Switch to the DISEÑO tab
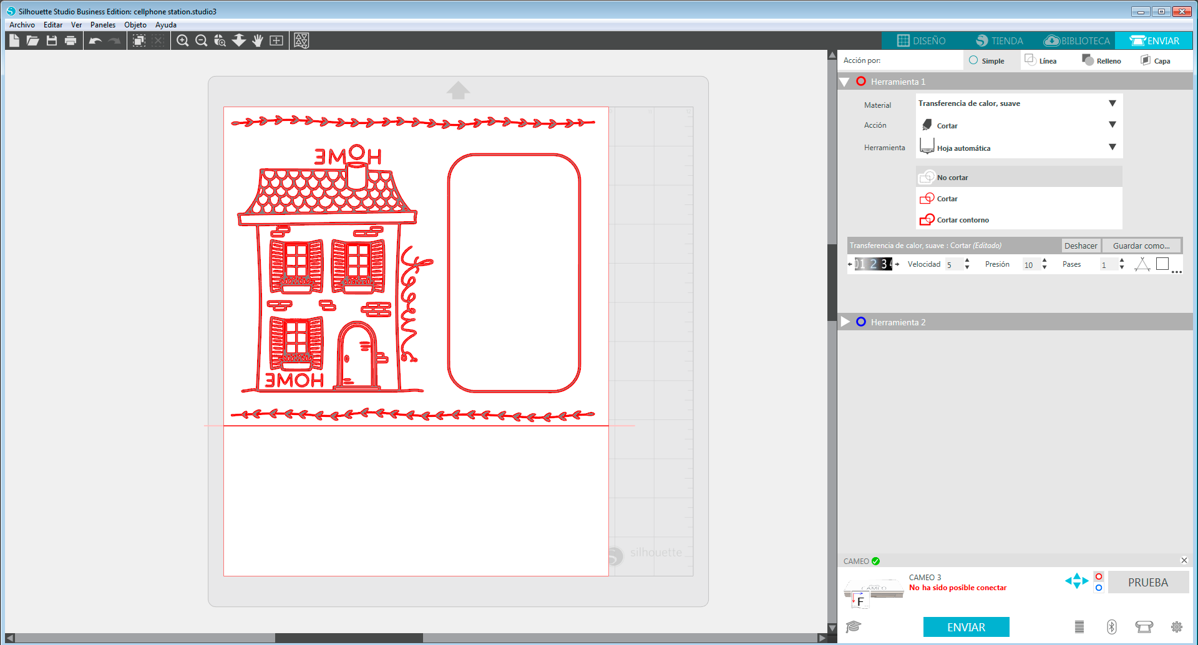This screenshot has width=1198, height=645. [921, 41]
